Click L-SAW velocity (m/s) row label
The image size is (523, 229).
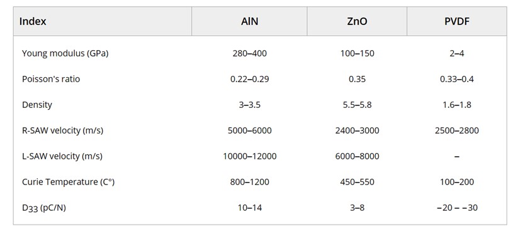coord(62,156)
